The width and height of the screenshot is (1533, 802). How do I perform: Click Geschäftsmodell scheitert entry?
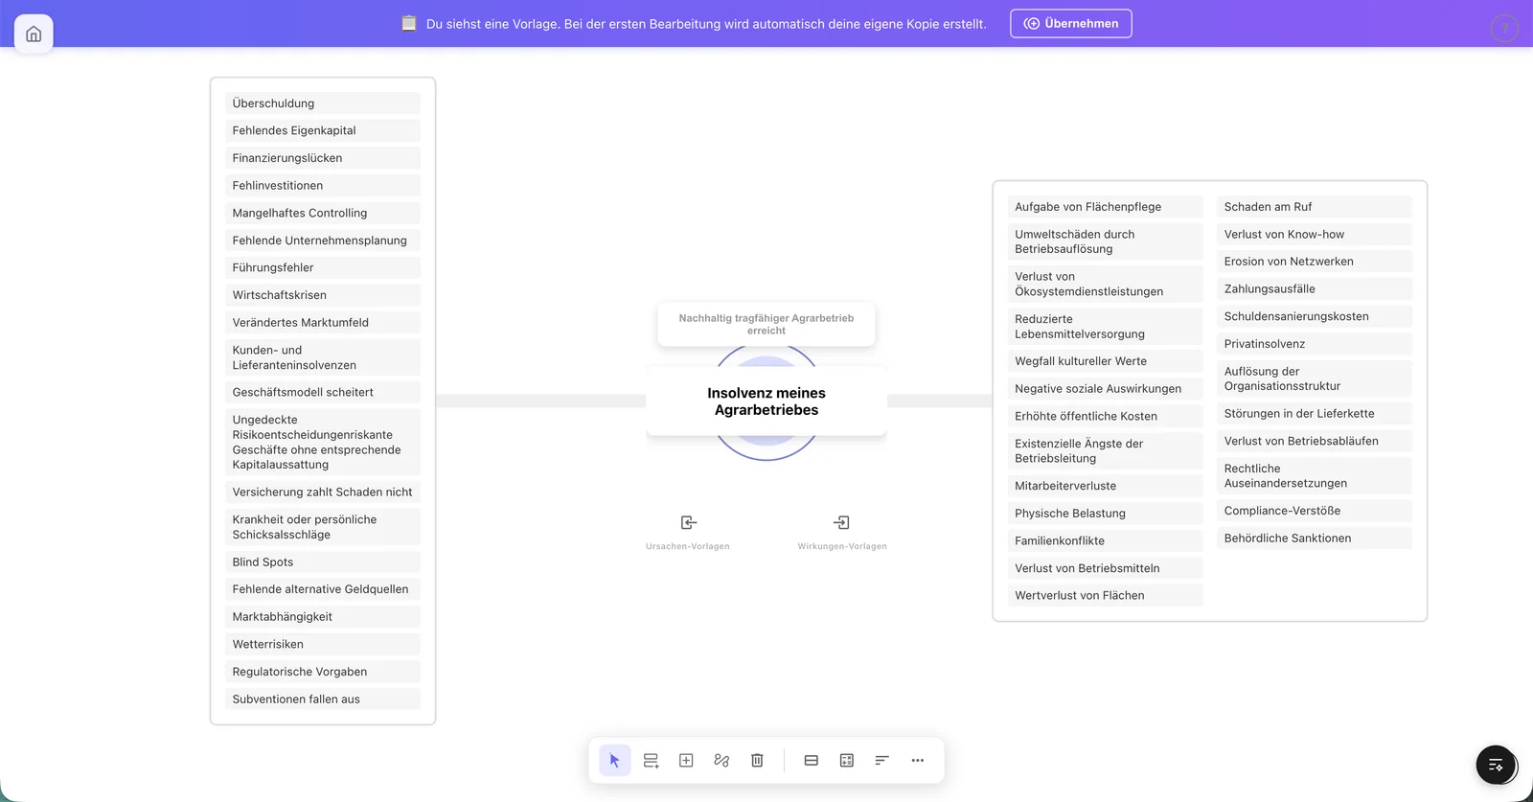323,392
